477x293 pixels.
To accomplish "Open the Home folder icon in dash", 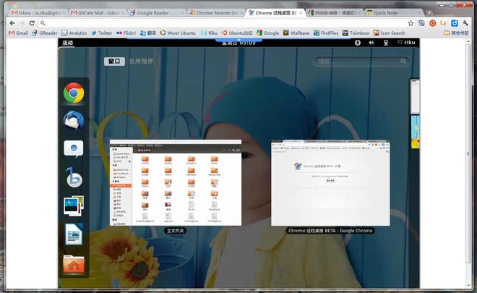I will point(73,263).
